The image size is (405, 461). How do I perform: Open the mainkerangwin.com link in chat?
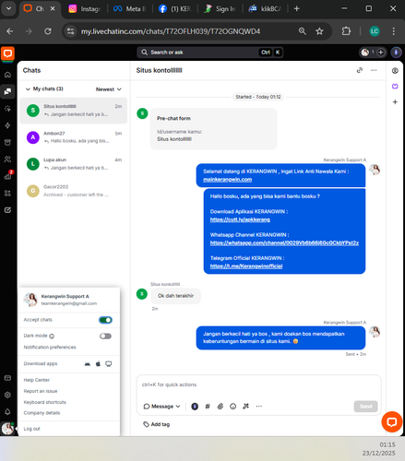(x=227, y=179)
